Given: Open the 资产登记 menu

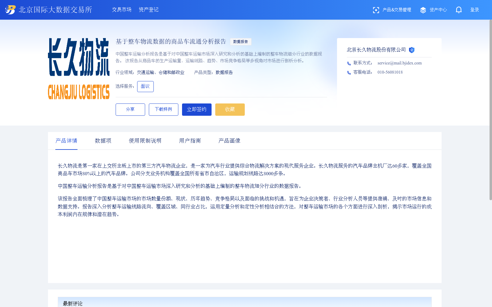Looking at the screenshot, I should coord(149,10).
